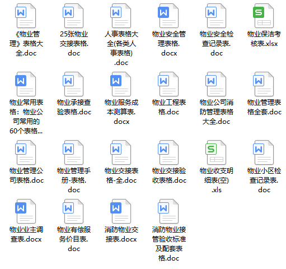
Task: Select 物业管理手册-表格.doc document
Action: [73, 152]
